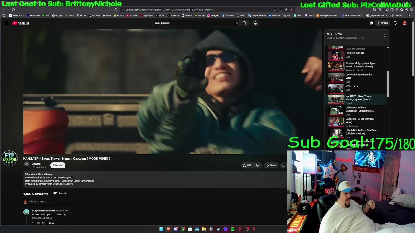415x233 pixels.
Task: Open the 'Yahoo Mail' bookmark
Action: point(33,15)
